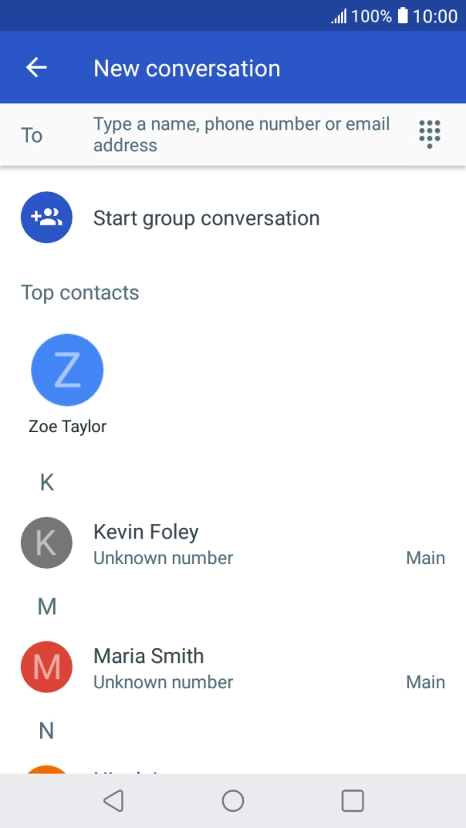466x828 pixels.
Task: Tap Maria Smith's red M avatar
Action: (46, 667)
